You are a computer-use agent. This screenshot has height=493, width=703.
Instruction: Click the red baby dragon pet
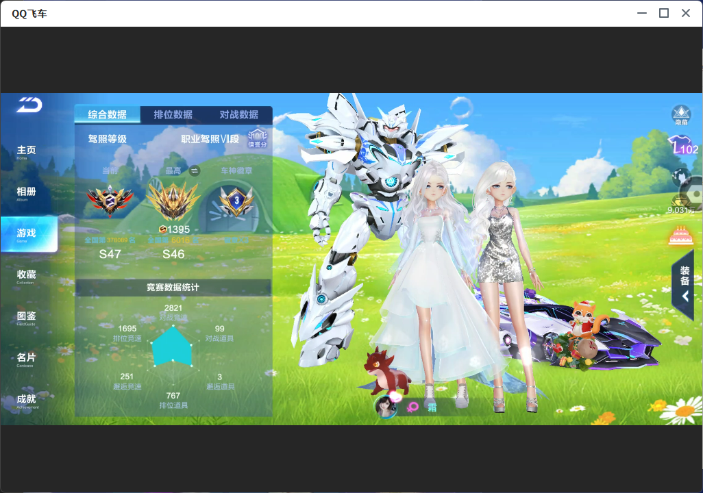pyautogui.click(x=386, y=371)
